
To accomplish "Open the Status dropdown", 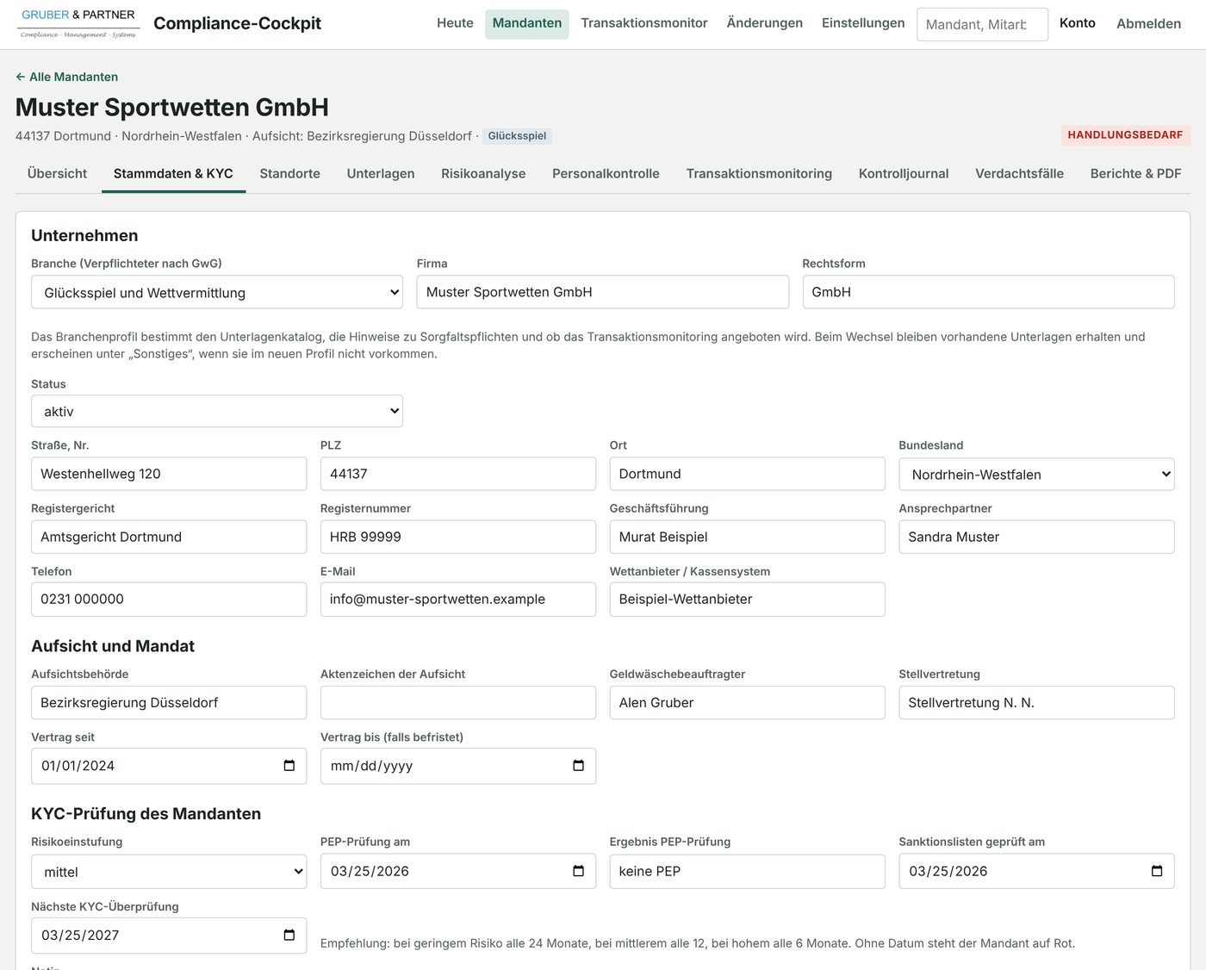I will [x=217, y=411].
